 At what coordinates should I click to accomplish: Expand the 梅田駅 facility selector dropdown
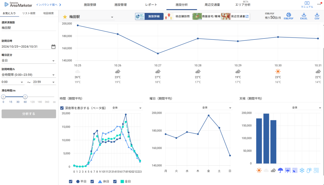[112, 17]
